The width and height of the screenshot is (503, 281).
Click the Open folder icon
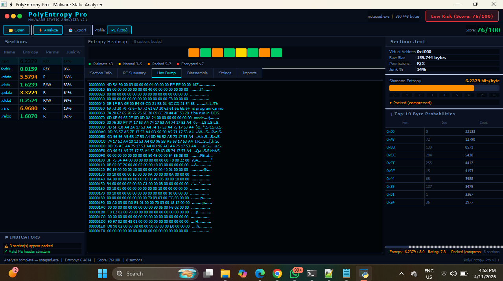11,29
